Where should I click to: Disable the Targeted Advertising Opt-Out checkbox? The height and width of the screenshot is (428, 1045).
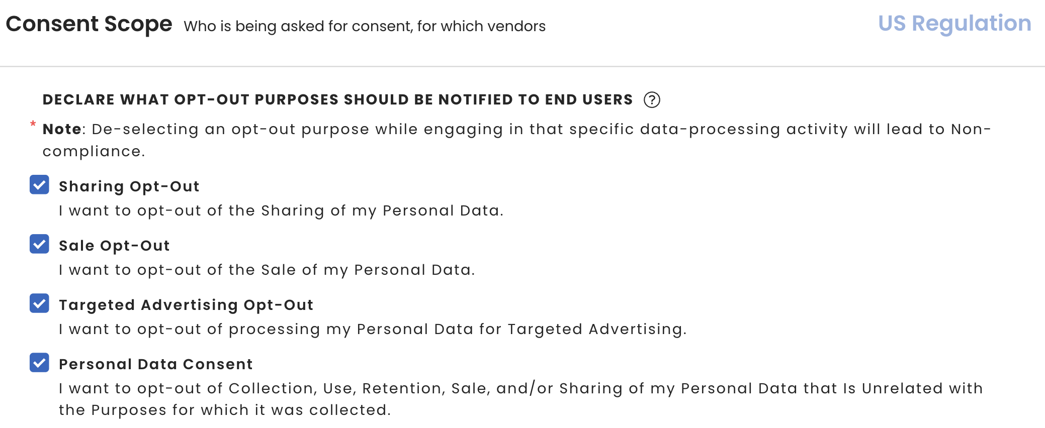(x=39, y=303)
